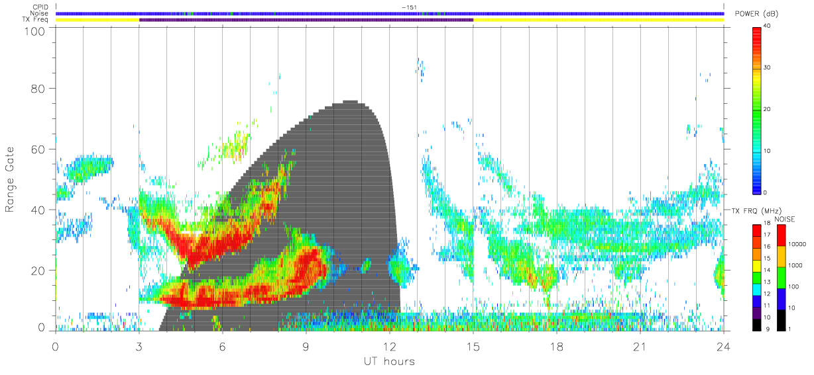Click the orange 1000-10000 NOISE bar segment
814x375 pixels.
781,257
